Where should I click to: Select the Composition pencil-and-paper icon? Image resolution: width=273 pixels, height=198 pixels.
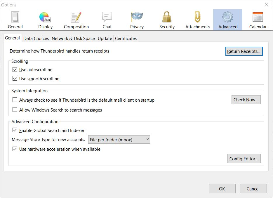coord(76,18)
